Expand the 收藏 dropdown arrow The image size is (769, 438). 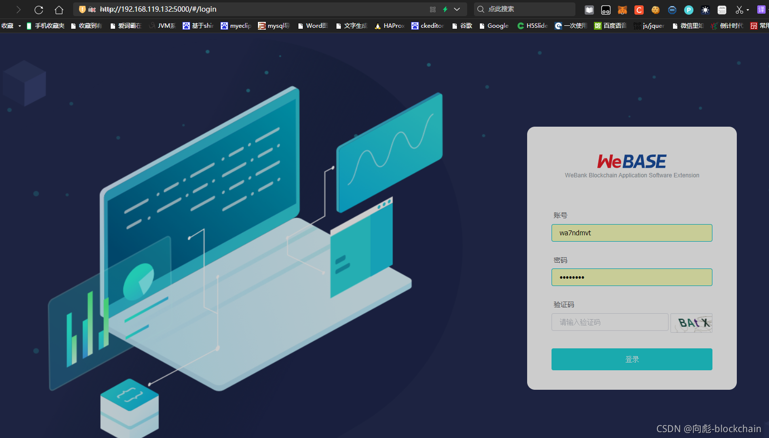(x=20, y=26)
